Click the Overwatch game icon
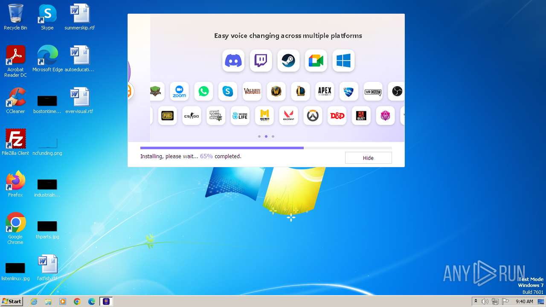Viewport: 546px width, 307px height. pos(313,116)
